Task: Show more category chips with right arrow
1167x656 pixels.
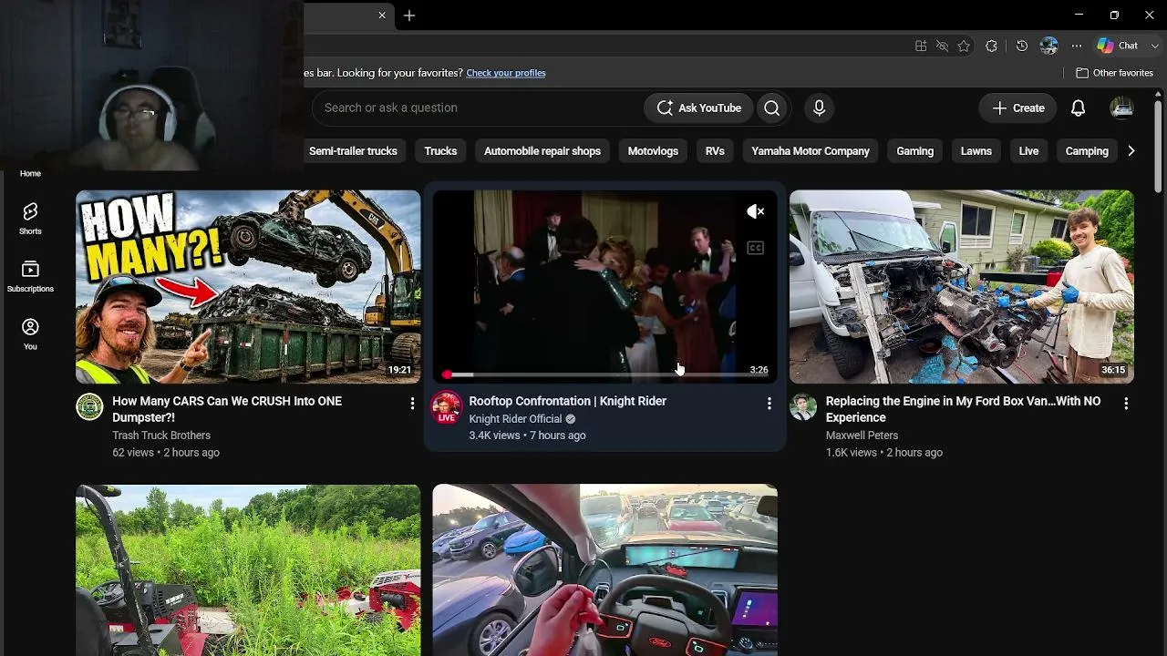Action: (1131, 151)
